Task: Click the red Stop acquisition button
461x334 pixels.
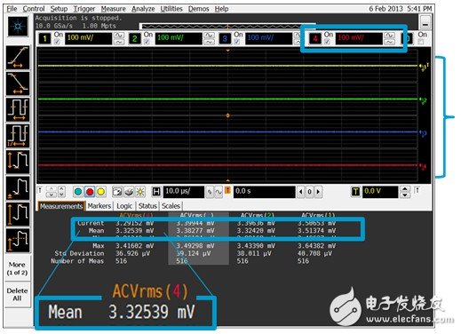Action: pos(90,192)
